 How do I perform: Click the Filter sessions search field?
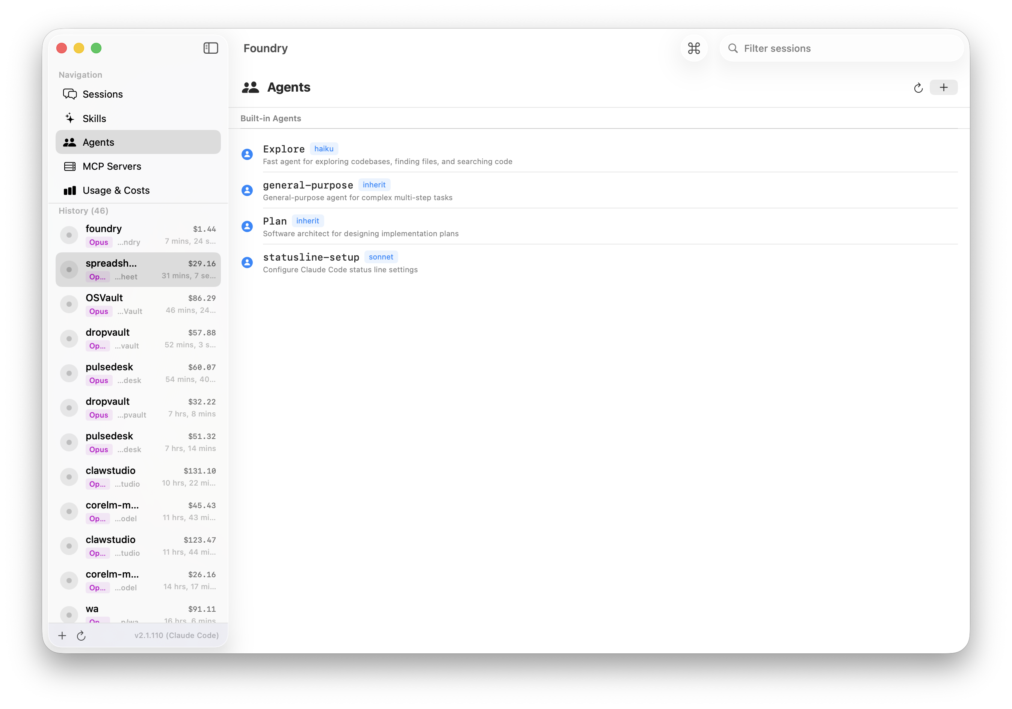tap(837, 48)
